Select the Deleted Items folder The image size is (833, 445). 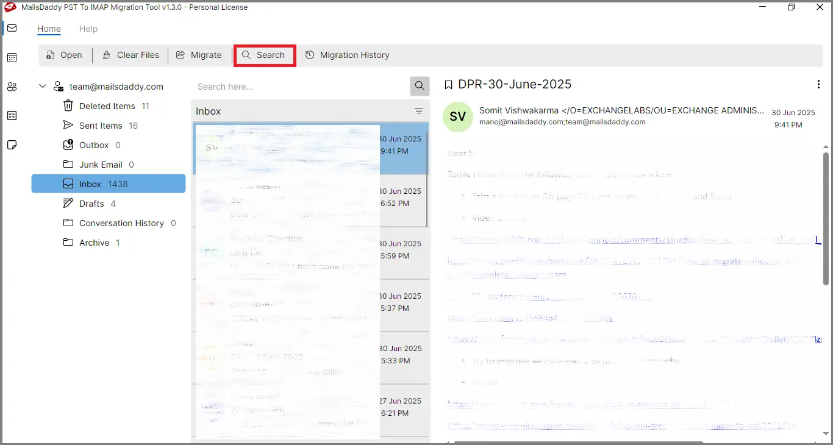click(107, 106)
